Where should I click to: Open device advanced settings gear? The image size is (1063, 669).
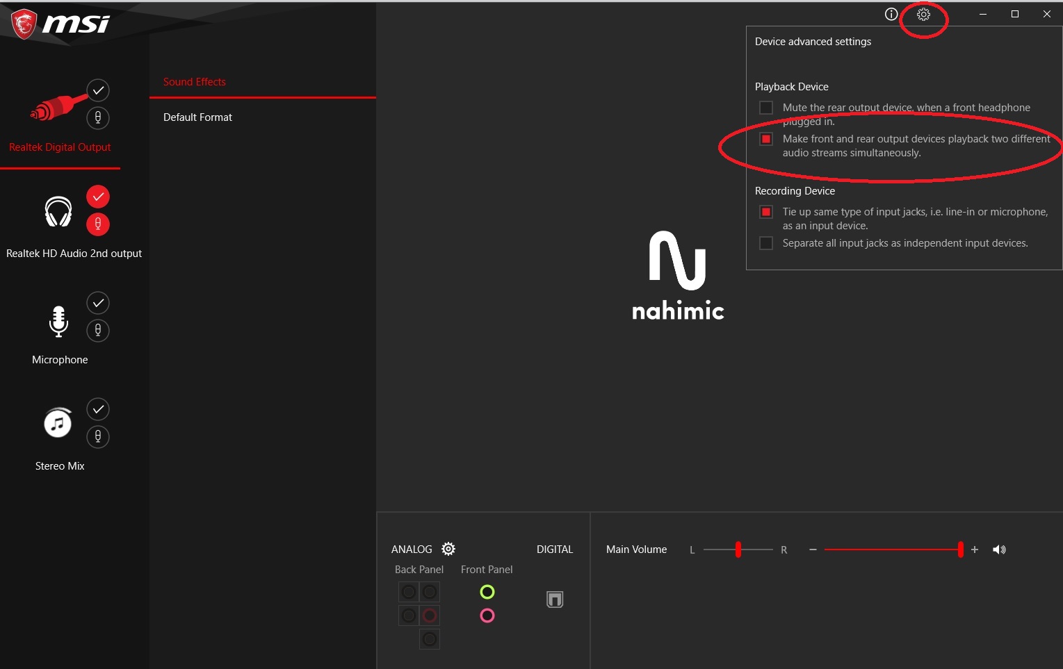[923, 14]
